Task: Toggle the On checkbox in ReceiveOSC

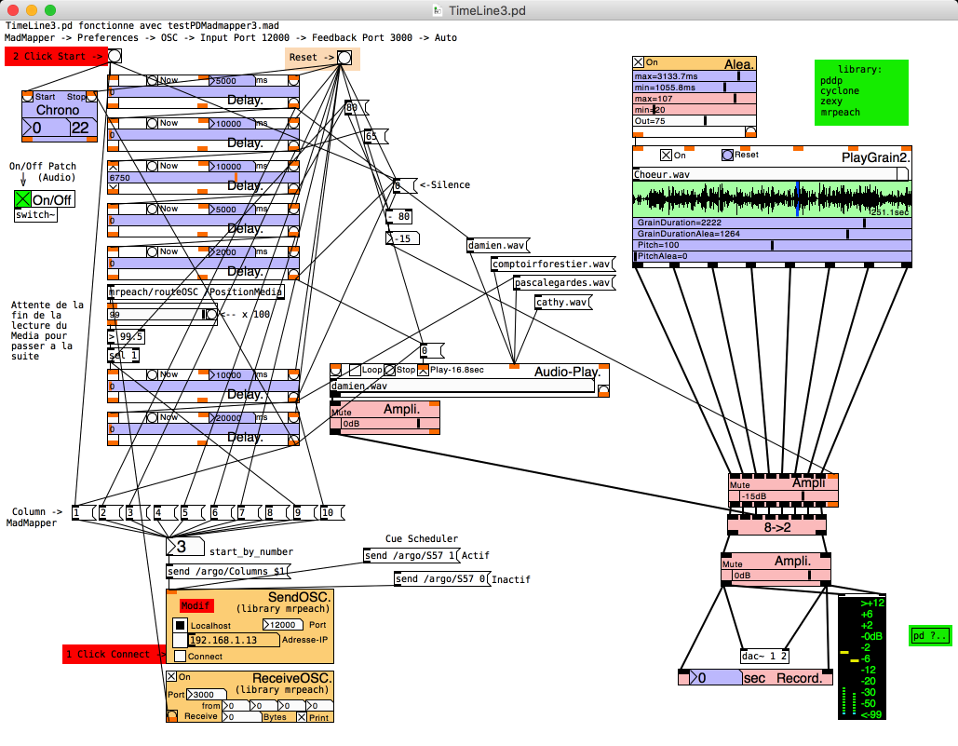Action: click(171, 676)
